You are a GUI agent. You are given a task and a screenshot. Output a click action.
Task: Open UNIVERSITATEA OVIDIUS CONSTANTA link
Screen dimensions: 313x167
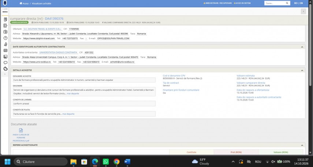click(58, 52)
